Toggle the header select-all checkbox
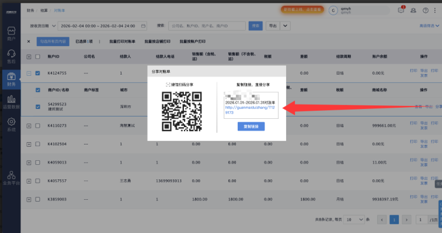Image resolution: width=442 pixels, height=233 pixels. coord(37,57)
